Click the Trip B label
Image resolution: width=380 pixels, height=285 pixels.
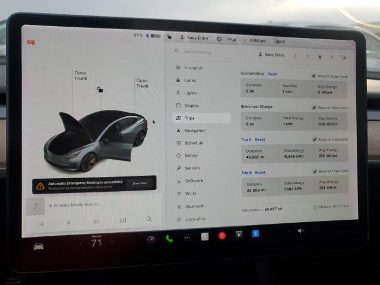point(246,173)
